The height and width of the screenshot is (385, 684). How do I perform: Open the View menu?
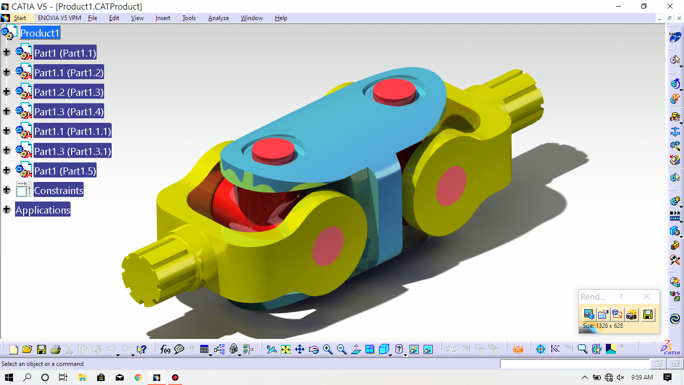(x=137, y=18)
